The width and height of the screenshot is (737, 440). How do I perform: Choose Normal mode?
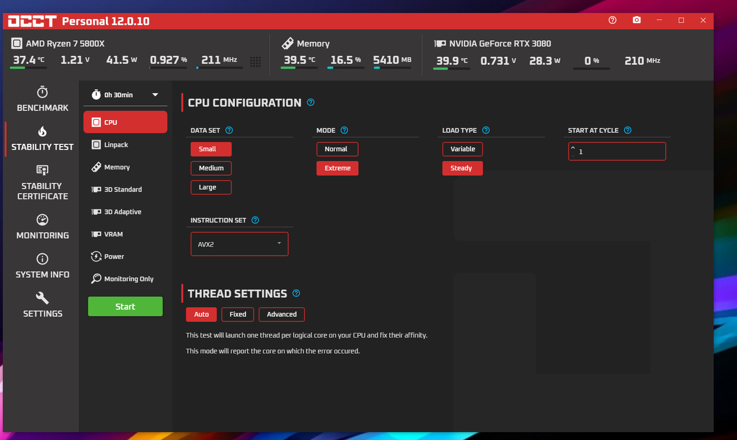337,149
